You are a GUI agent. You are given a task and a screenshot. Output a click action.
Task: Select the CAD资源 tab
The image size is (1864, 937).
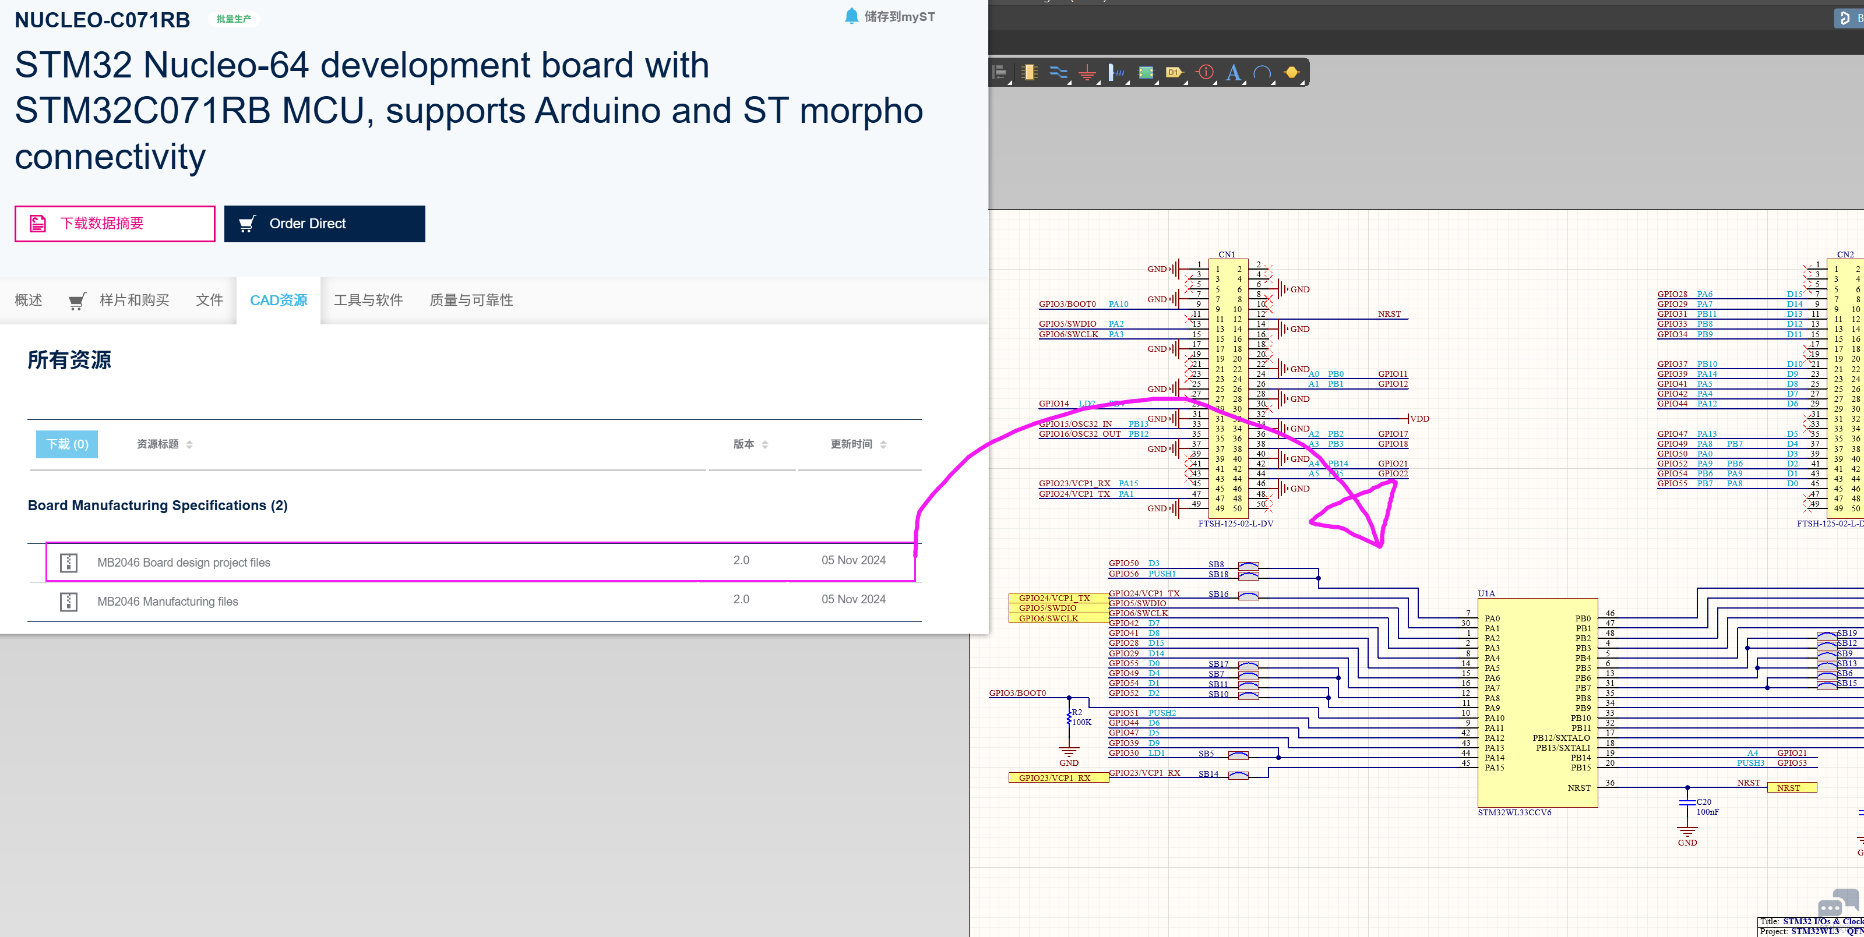[279, 300]
